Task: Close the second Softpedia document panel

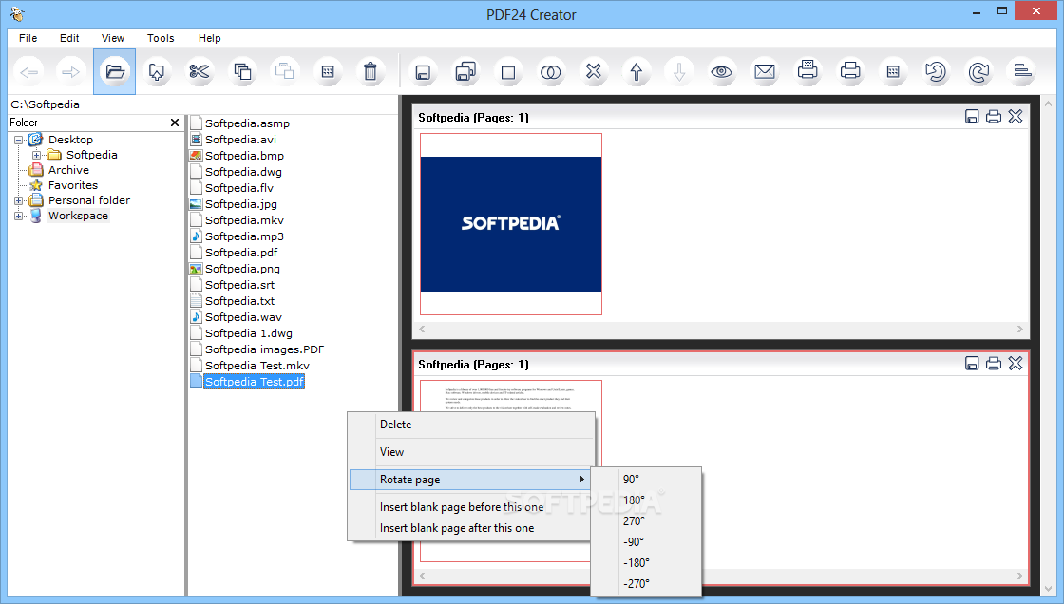Action: click(x=1016, y=364)
